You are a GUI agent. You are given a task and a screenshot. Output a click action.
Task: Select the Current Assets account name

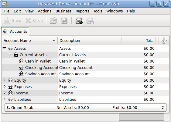point(33,55)
